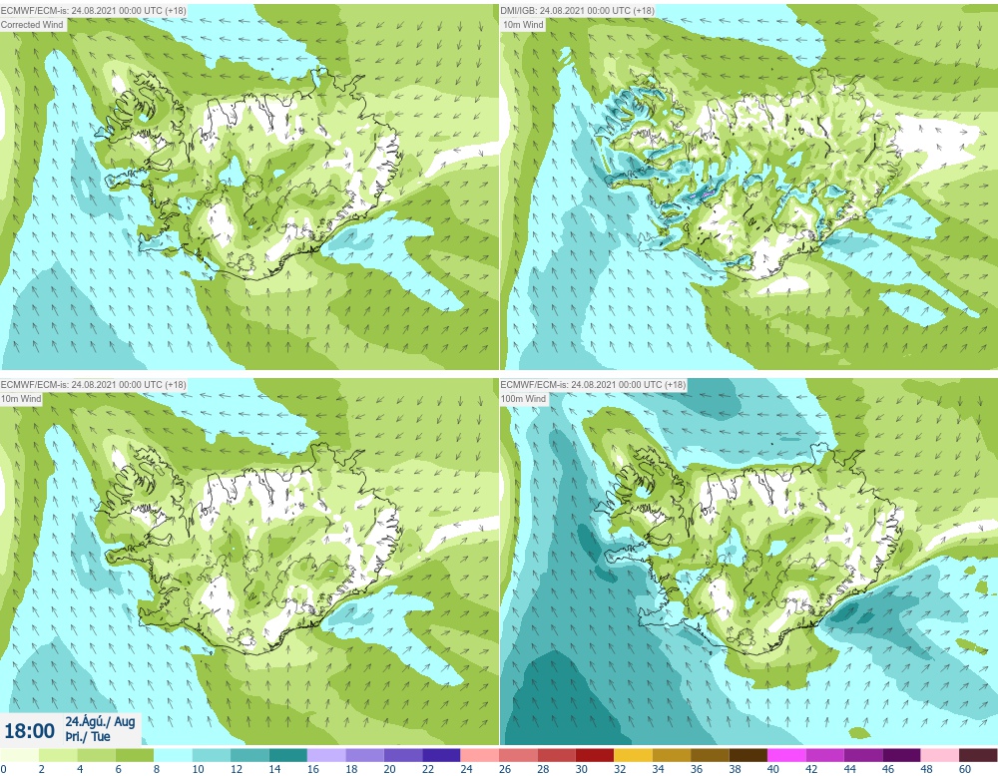Open the 100m Wind map of Iceland
Viewport: 998px width, 776px height.
(749, 562)
